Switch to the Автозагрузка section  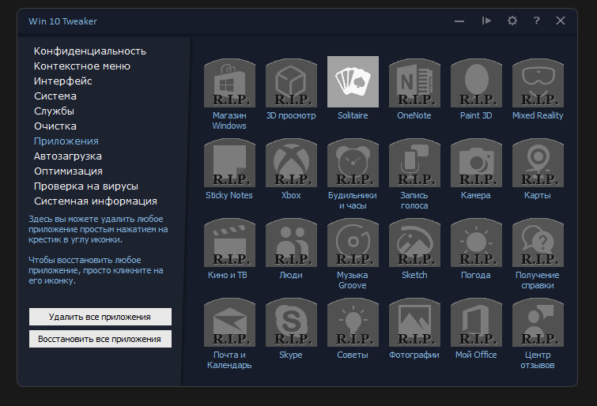[x=68, y=156]
